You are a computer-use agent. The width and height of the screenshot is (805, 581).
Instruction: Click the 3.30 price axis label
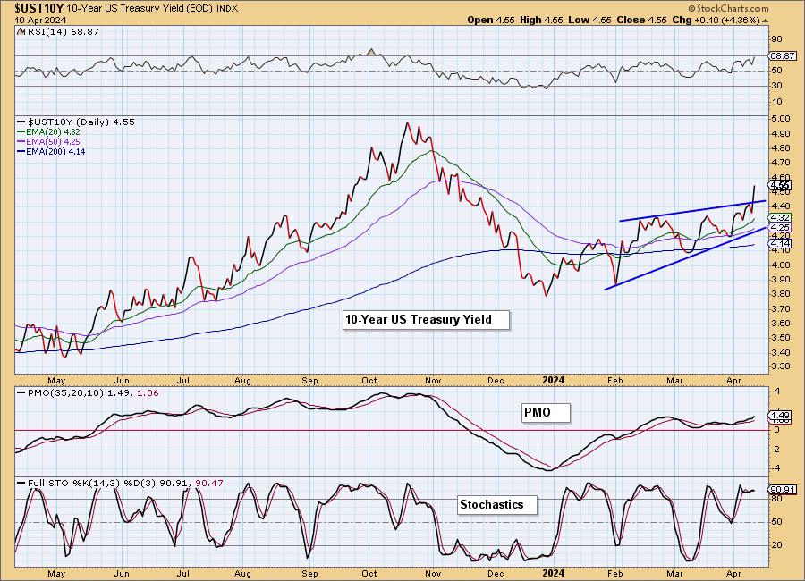(x=781, y=366)
